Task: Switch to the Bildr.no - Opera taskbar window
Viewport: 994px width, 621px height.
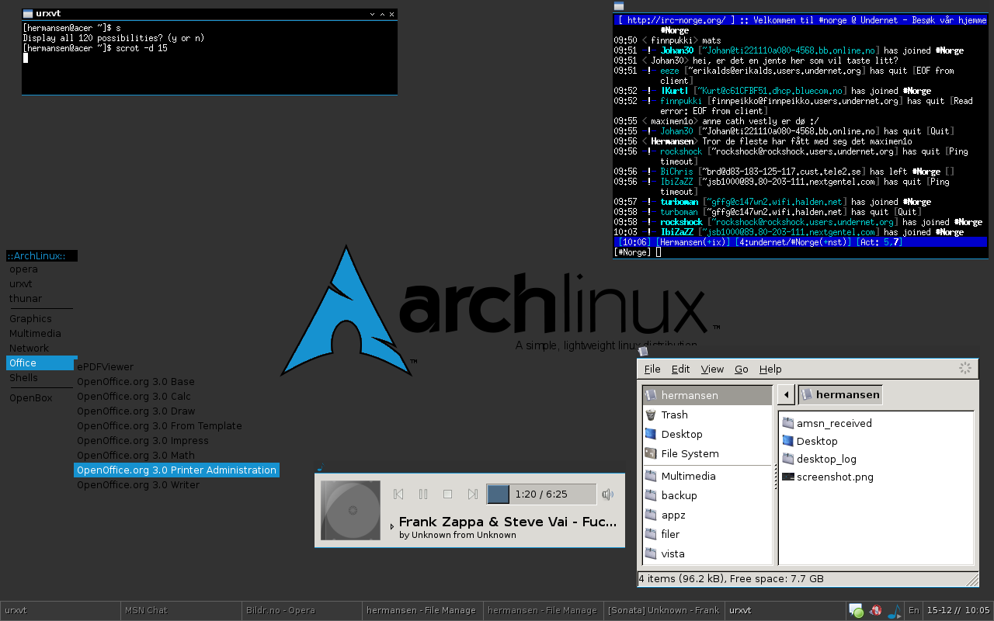Action: (301, 611)
